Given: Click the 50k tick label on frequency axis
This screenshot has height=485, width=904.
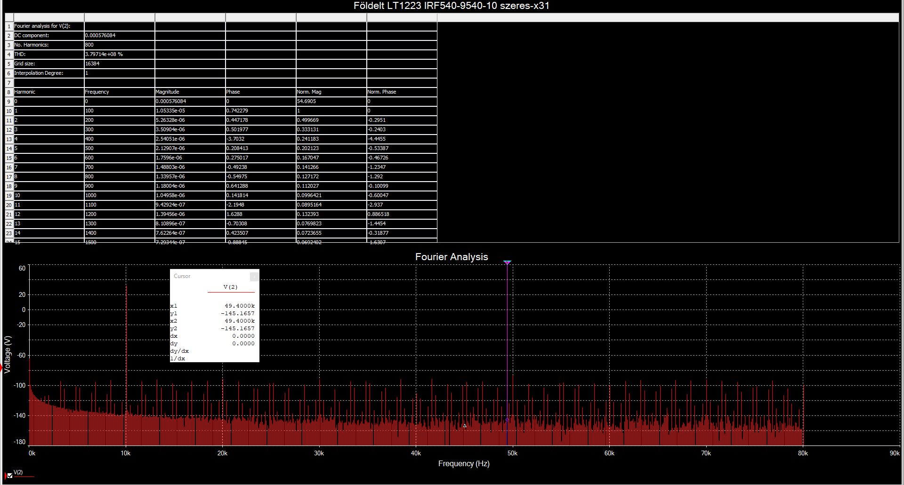Looking at the screenshot, I should (512, 453).
